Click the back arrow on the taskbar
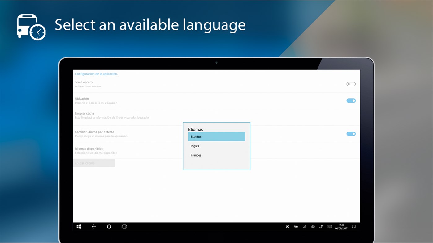433x243 pixels. (94, 226)
